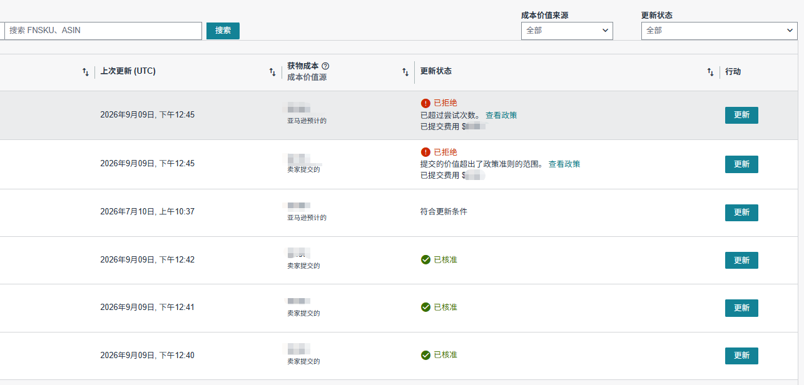Viewport: 804px width, 385px height.
Task: Click the 搜索 FNSKU、ASIN search field
Action: click(103, 31)
